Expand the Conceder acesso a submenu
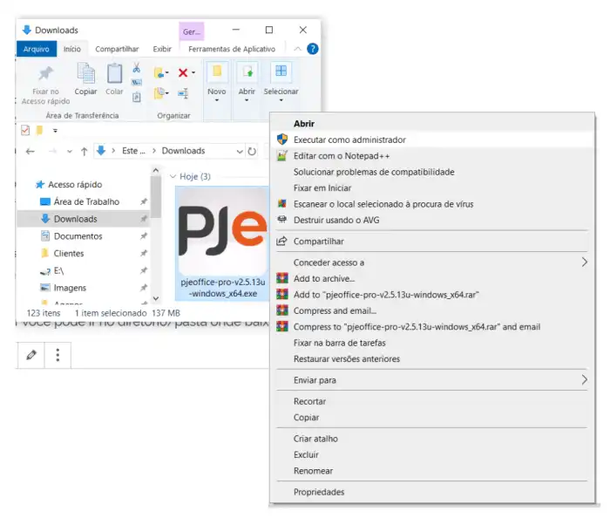 pos(585,262)
